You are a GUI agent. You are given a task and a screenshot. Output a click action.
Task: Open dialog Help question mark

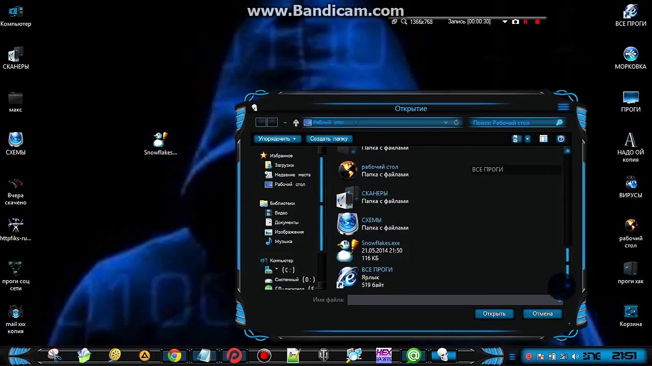[561, 139]
